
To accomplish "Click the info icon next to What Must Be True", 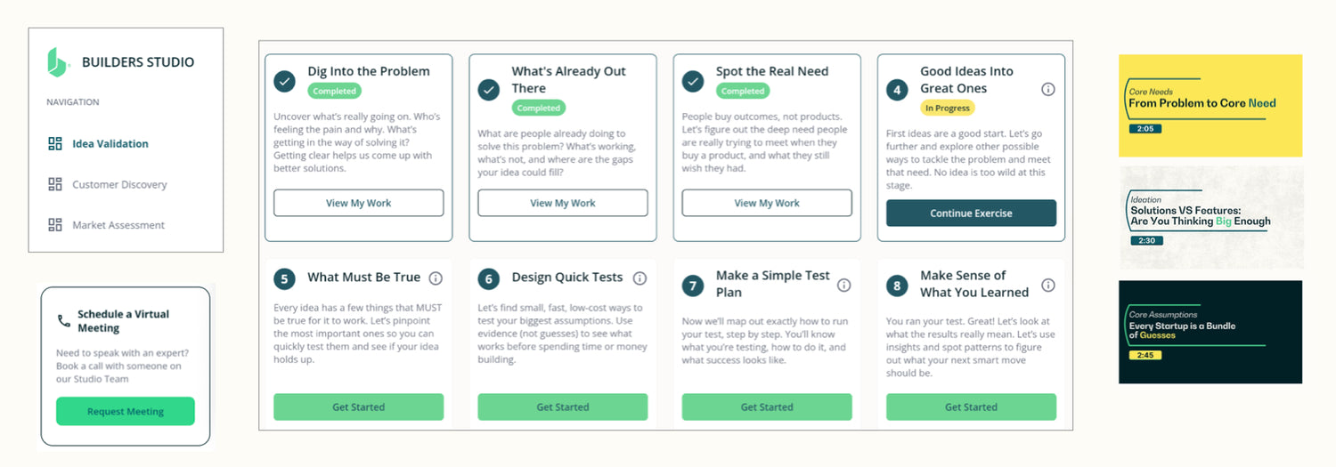I will tap(436, 278).
